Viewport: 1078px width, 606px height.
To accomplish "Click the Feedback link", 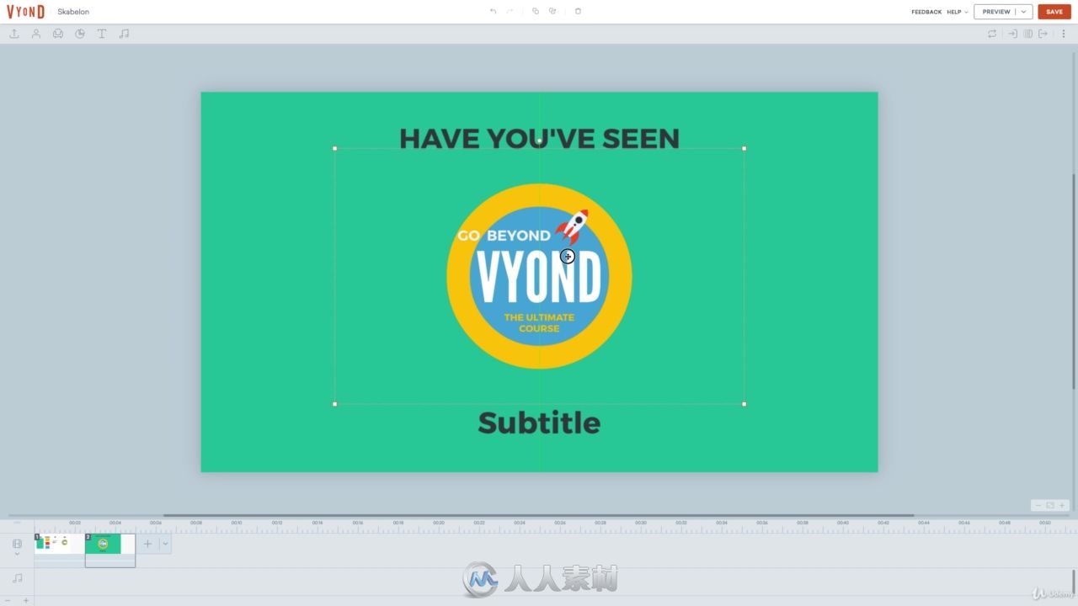I will click(x=926, y=12).
